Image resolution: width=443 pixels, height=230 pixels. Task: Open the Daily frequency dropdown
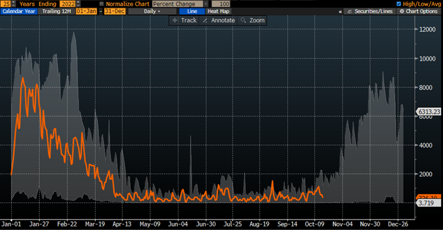(152, 11)
